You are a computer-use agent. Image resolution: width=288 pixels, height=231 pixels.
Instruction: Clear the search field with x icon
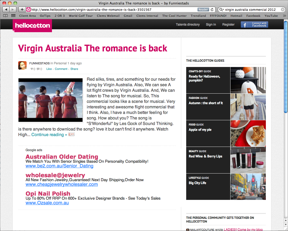[283, 9]
